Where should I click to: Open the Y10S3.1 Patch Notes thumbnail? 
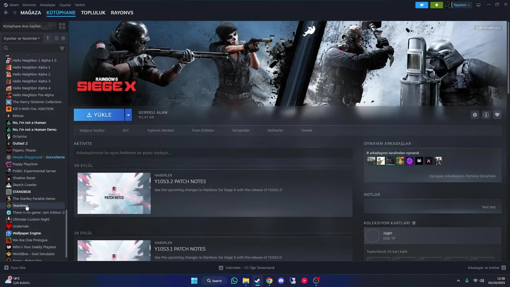114,251
